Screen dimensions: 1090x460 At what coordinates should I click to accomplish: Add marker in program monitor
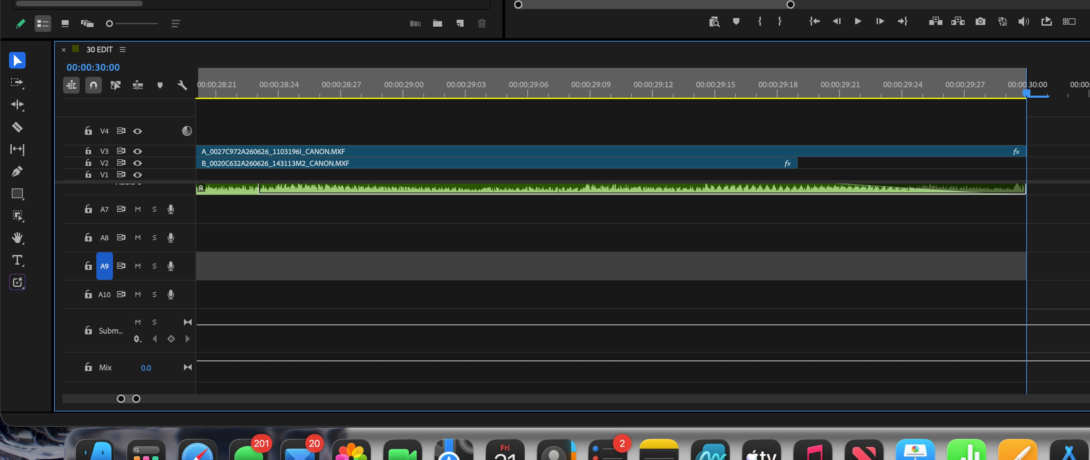[x=736, y=21]
